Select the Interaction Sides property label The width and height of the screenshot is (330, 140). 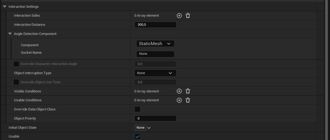click(x=27, y=16)
